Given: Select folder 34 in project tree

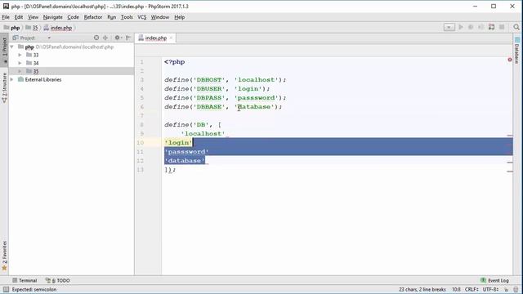Looking at the screenshot, I should (36, 63).
